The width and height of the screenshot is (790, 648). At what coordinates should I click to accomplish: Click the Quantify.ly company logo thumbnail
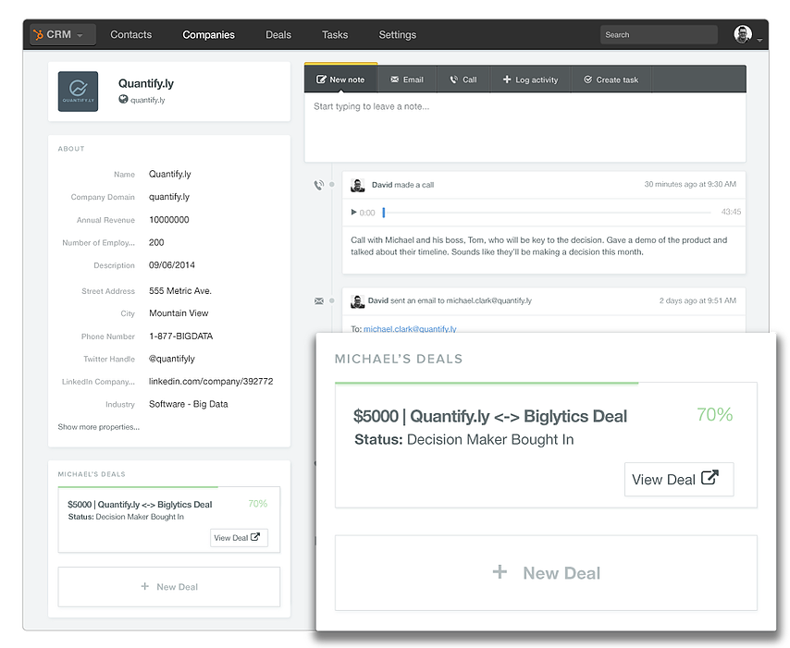tap(78, 92)
